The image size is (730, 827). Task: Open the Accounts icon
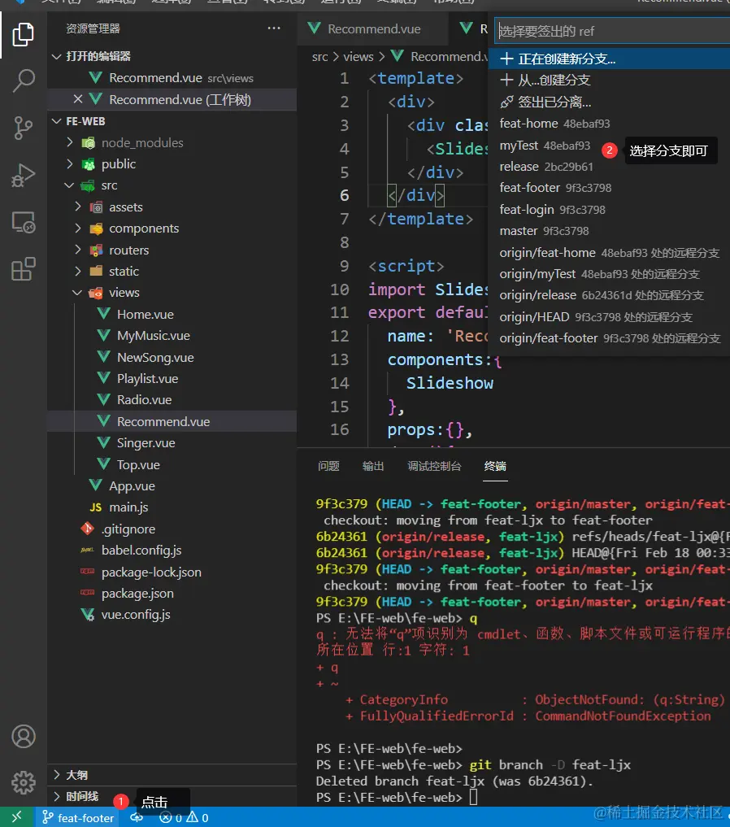[x=24, y=736]
